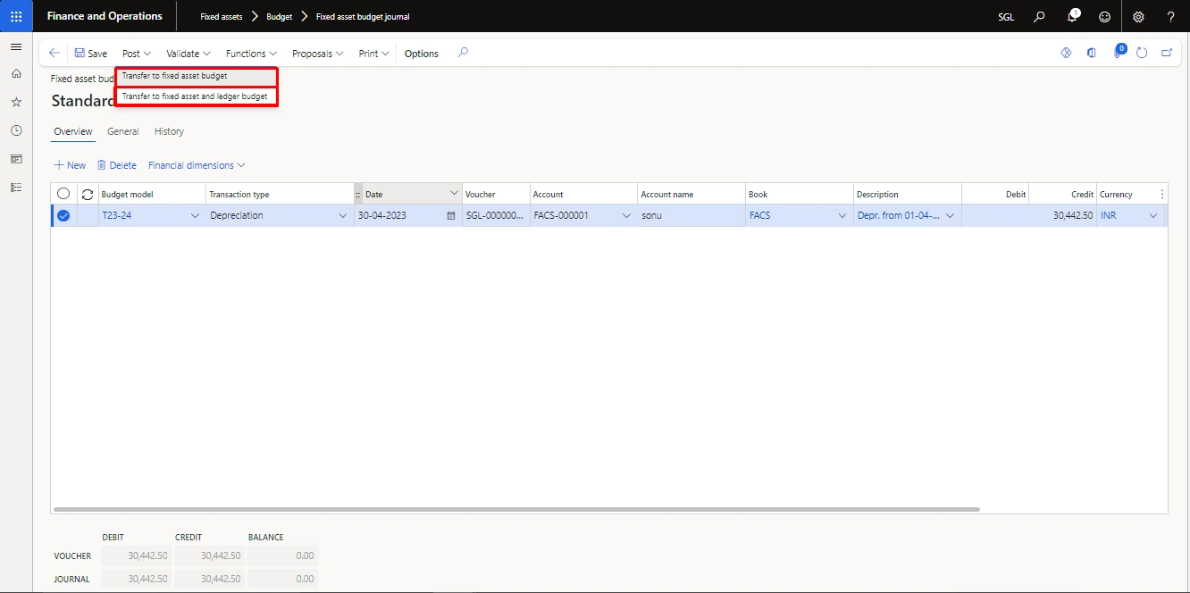Refresh the page with circular arrow
This screenshot has height=593, width=1190.
[x=1142, y=54]
